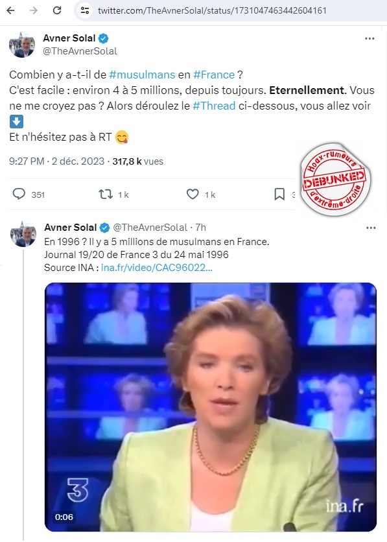Image resolution: width=387 pixels, height=542 pixels.
Task: Click Avner Solal's top profile picture
Action: 22,45
